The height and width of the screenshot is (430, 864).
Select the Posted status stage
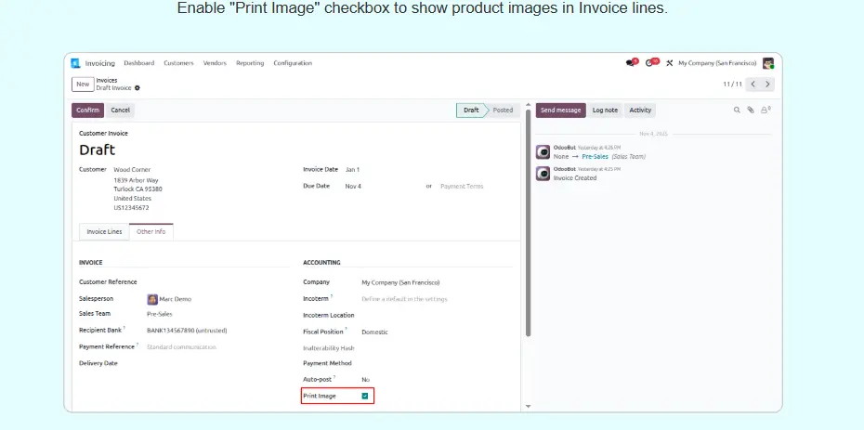pyautogui.click(x=503, y=110)
